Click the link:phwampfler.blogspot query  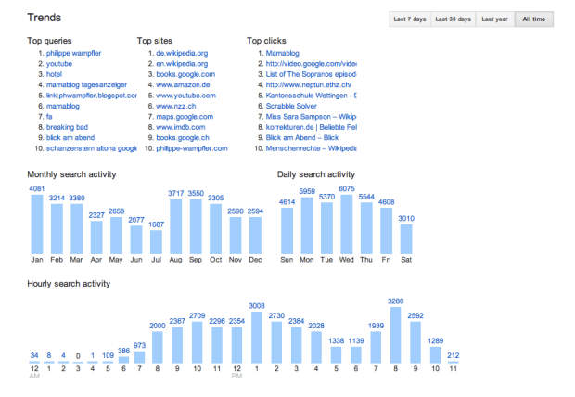coord(91,96)
